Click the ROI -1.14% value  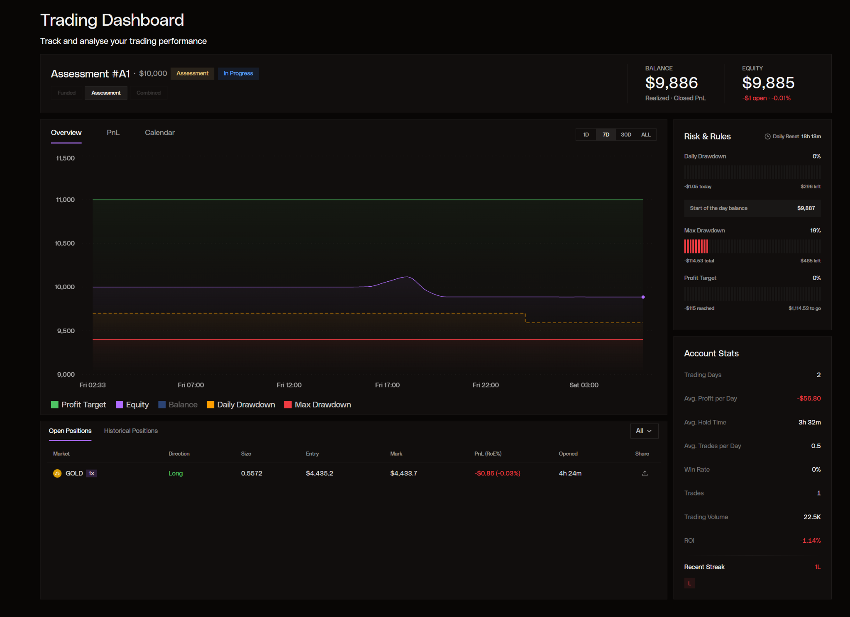(x=811, y=541)
